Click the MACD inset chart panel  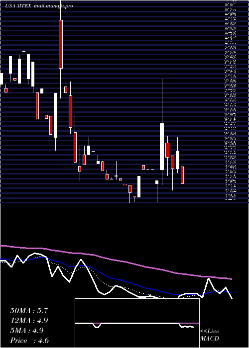[x=137, y=323]
